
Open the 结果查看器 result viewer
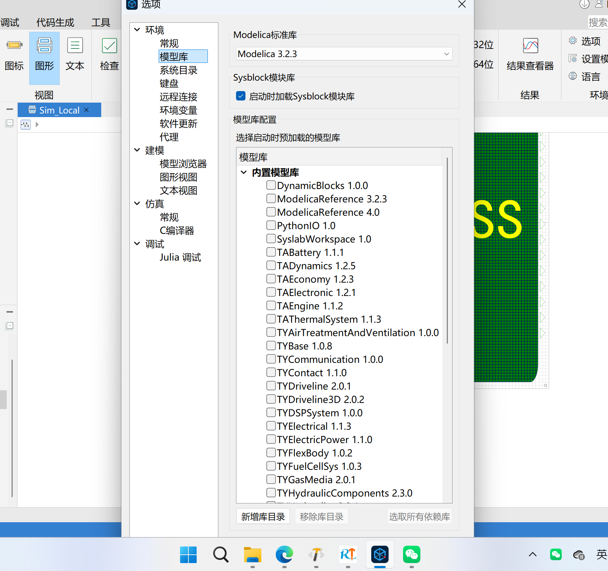tap(530, 54)
